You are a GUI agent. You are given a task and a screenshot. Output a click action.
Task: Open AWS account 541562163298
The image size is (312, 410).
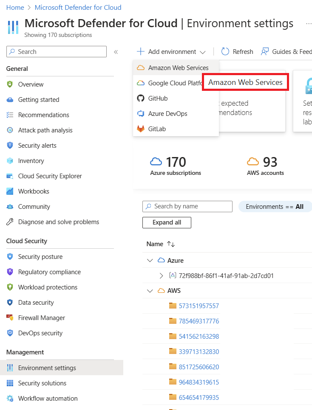[199, 336]
